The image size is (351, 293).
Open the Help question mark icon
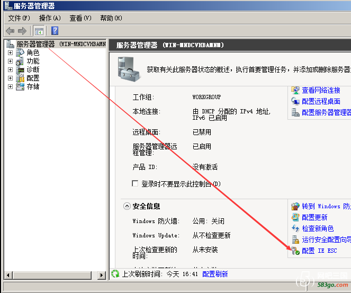pyautogui.click(x=55, y=31)
